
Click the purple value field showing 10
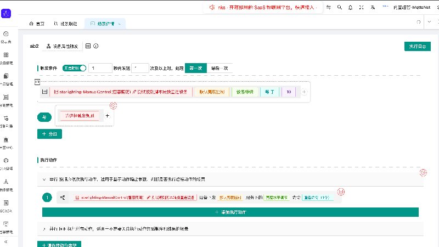(289, 92)
